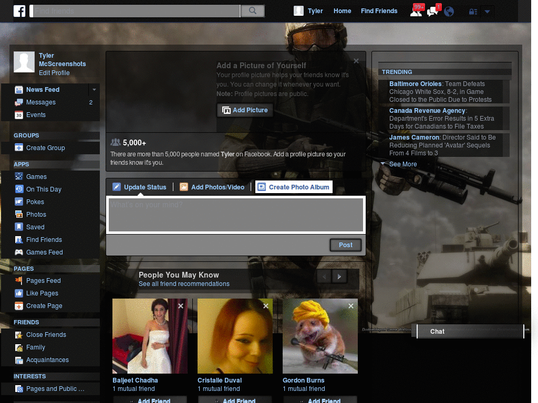
Task: Open privacy shortcuts lock icon
Action: click(473, 12)
